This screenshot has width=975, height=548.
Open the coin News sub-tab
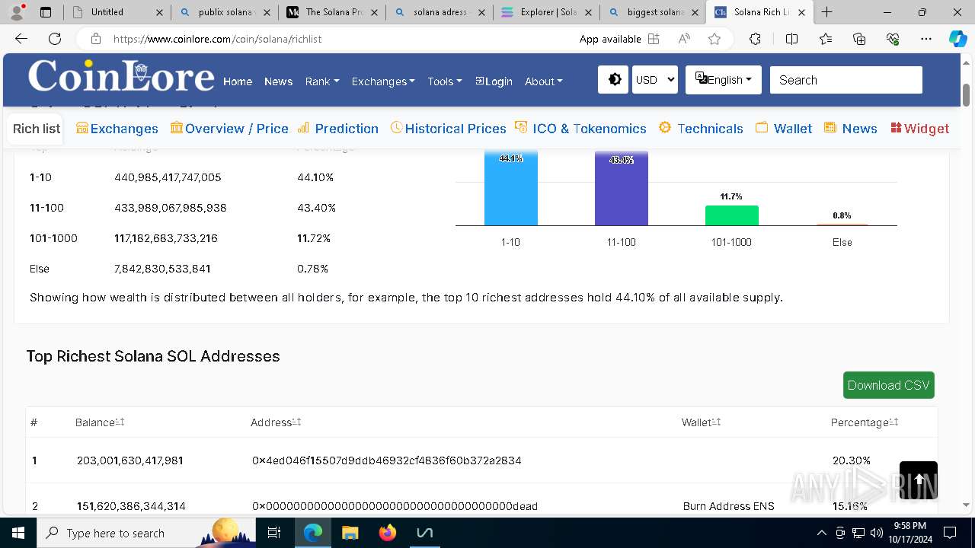click(x=851, y=129)
